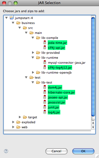The height and width of the screenshot is (158, 99).
Task: Confirm selection with the OK button
Action: [x=83, y=151]
